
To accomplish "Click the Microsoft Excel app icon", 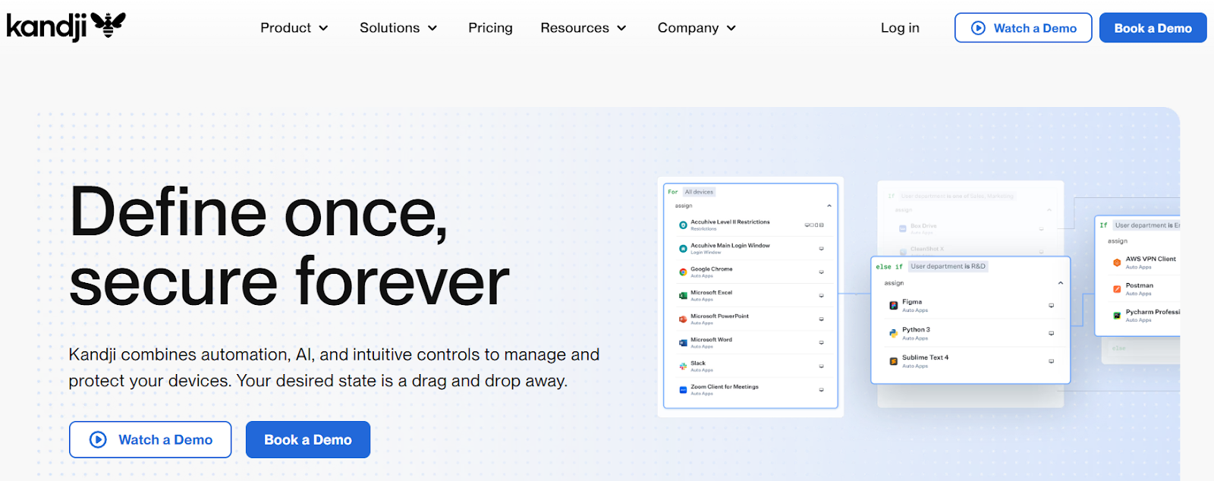I will click(x=683, y=295).
